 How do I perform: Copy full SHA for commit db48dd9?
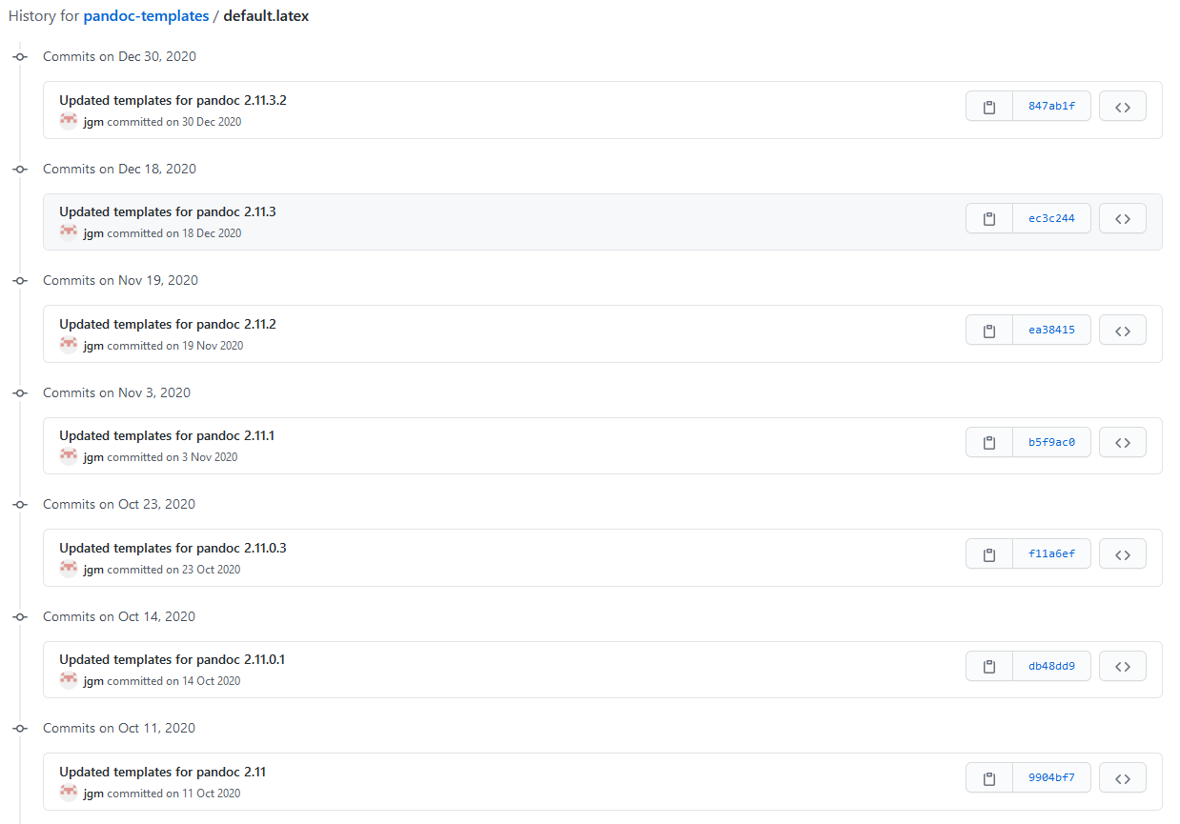point(989,666)
